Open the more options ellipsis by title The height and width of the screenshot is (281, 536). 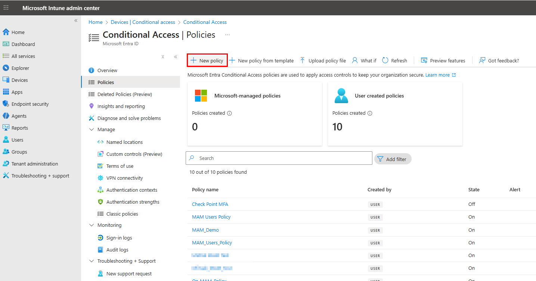tap(227, 35)
